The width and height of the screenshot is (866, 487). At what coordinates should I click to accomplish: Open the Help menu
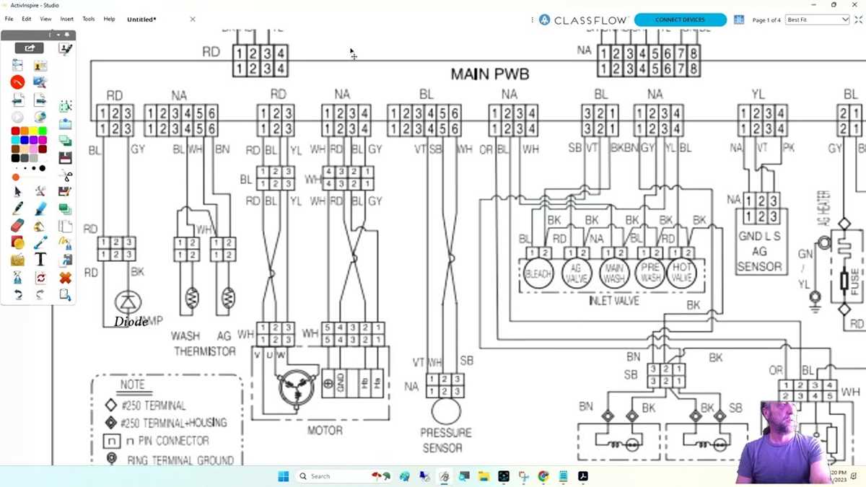tap(109, 19)
